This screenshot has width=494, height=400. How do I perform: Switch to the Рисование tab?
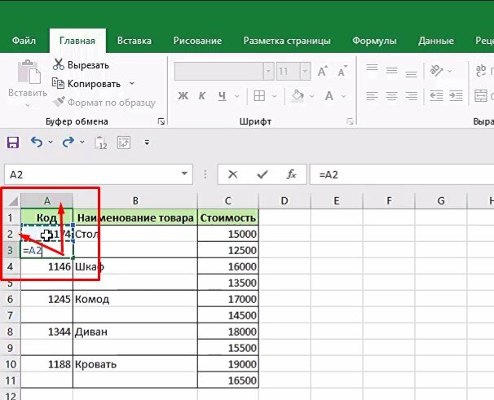click(197, 41)
